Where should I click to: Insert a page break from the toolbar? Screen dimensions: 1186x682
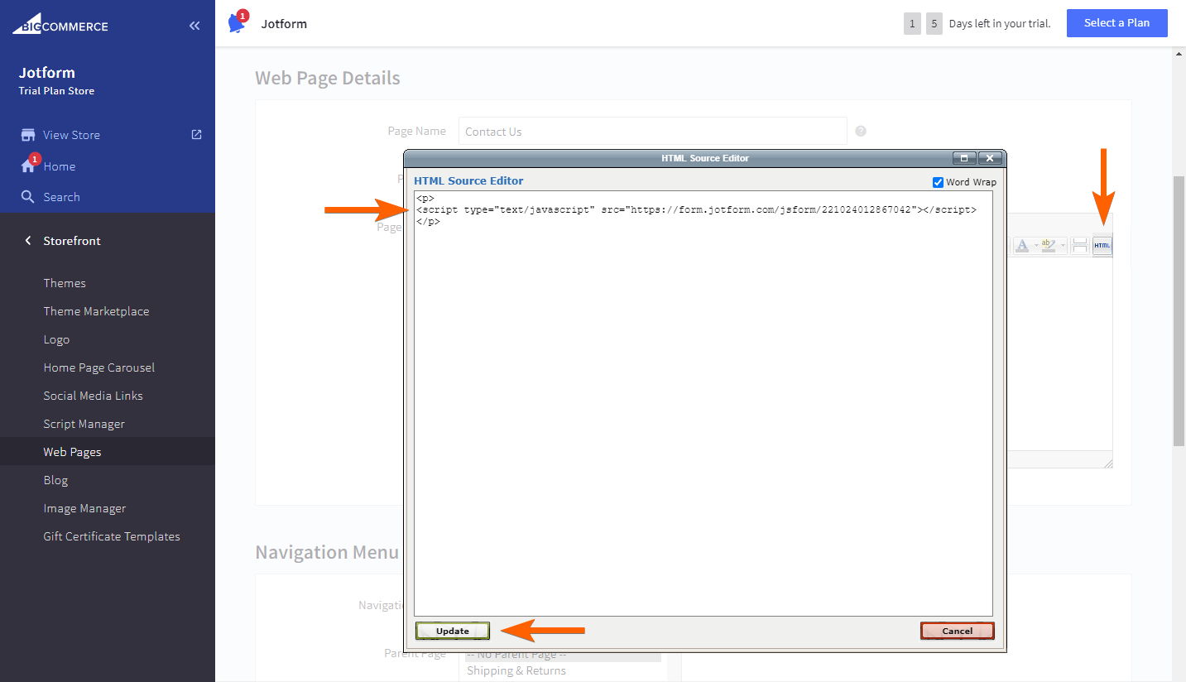click(1079, 245)
